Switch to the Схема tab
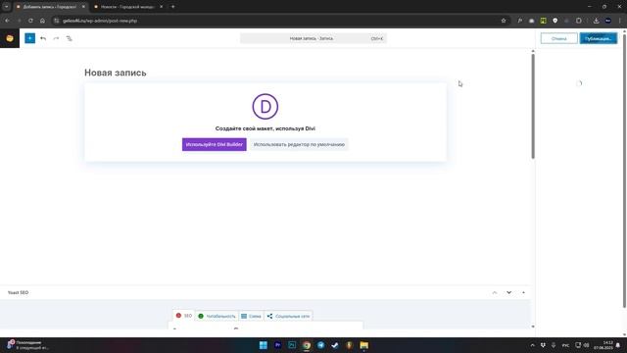Image resolution: width=627 pixels, height=353 pixels. click(x=251, y=316)
